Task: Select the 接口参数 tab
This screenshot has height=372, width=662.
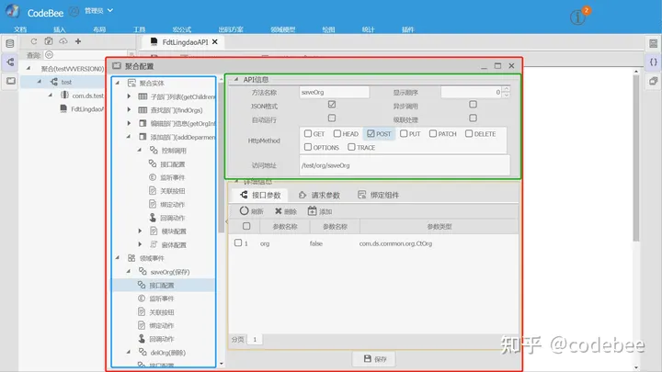Action: [x=260, y=196]
